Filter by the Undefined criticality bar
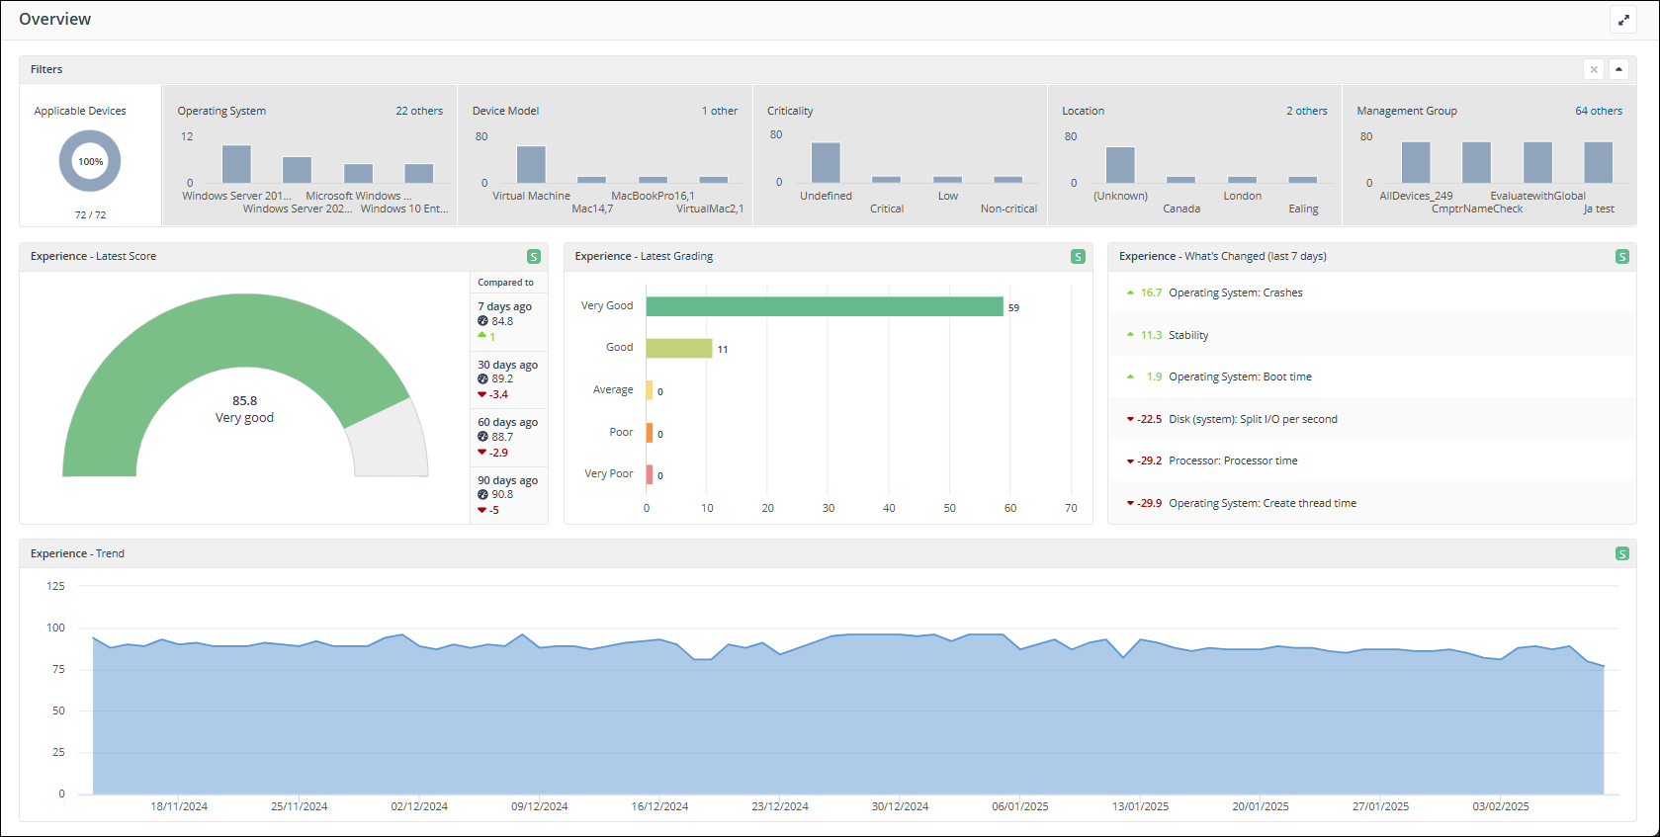Image resolution: width=1660 pixels, height=837 pixels. click(x=826, y=163)
